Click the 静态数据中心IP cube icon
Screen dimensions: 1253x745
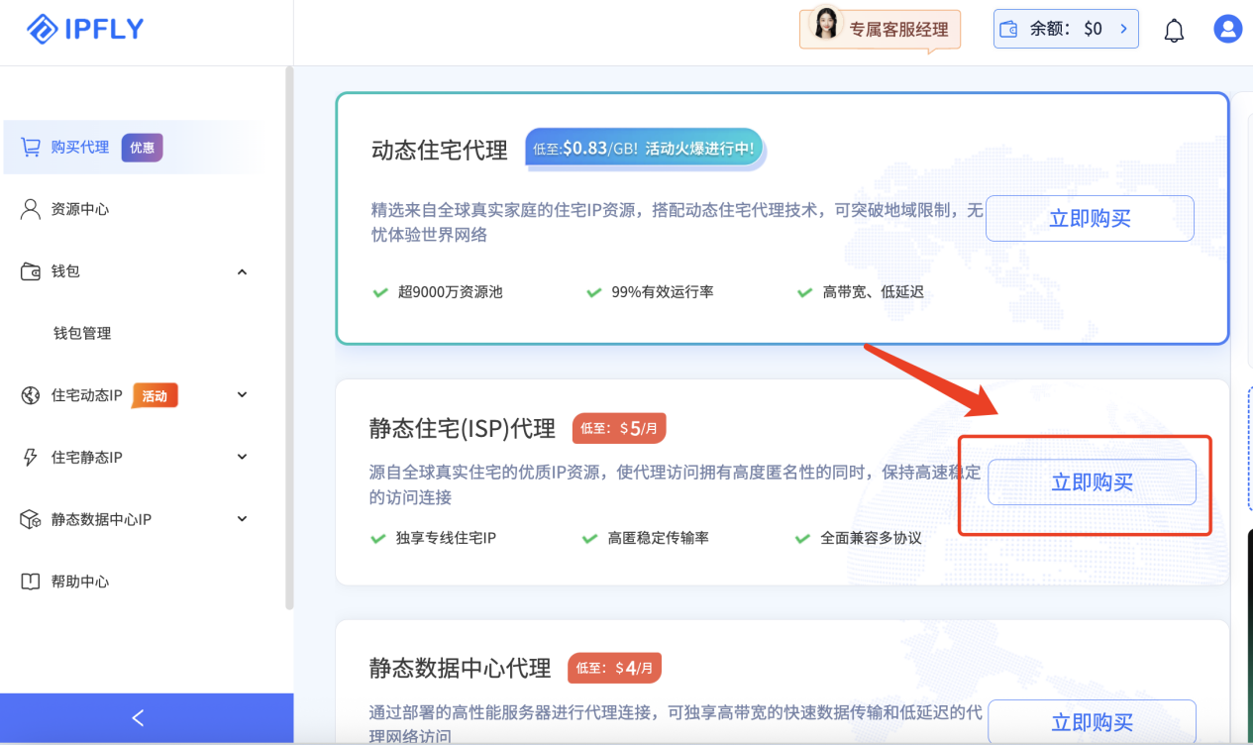point(31,519)
